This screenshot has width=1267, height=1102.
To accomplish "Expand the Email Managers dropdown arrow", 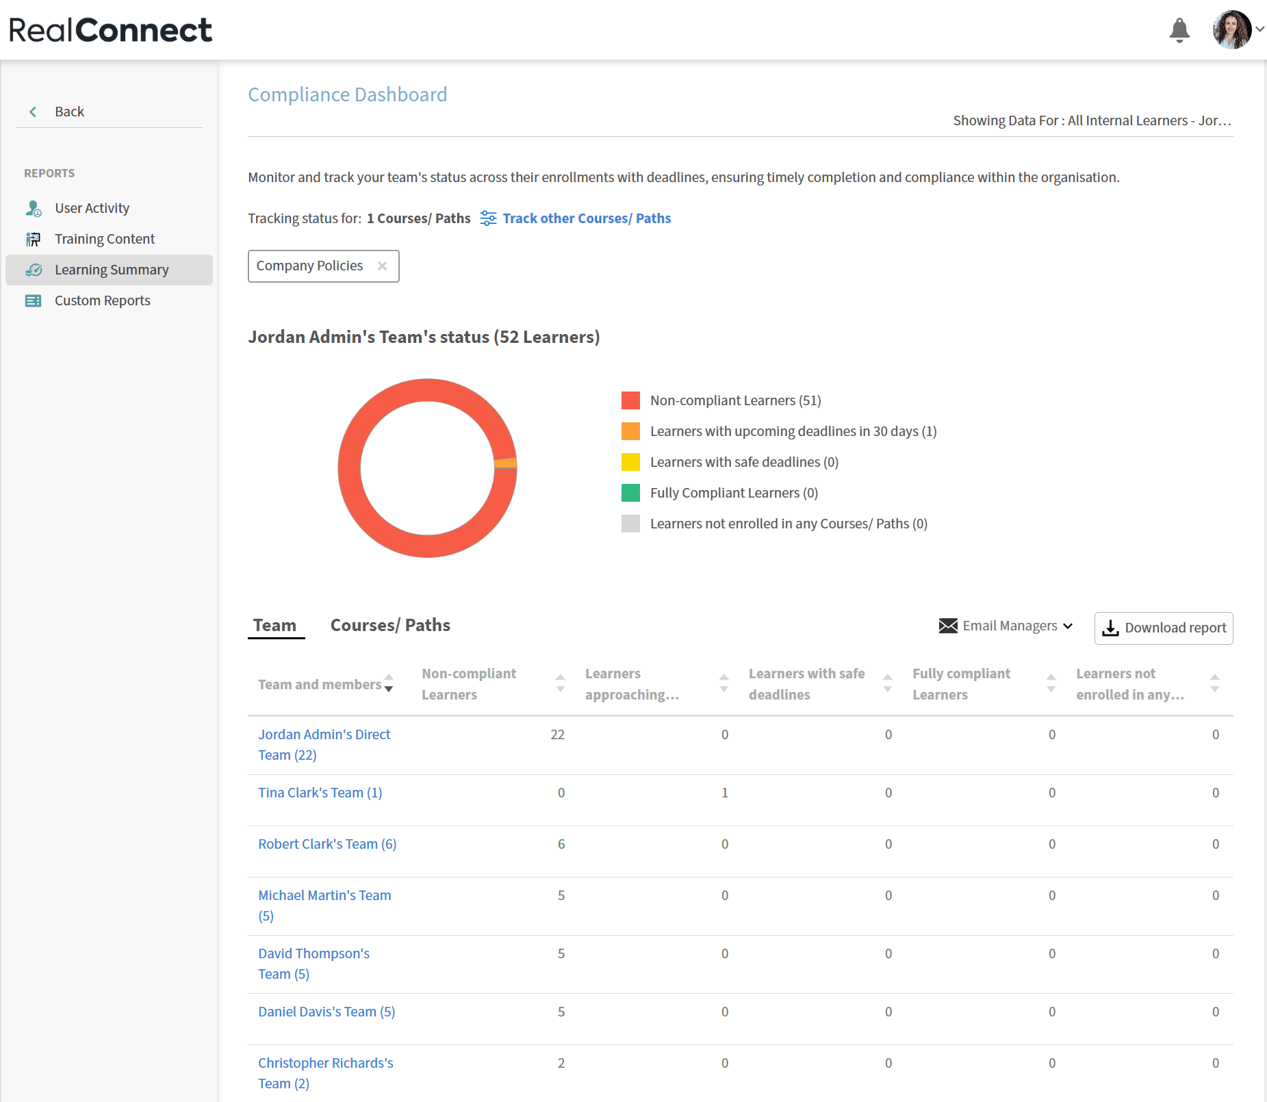I will tap(1068, 626).
